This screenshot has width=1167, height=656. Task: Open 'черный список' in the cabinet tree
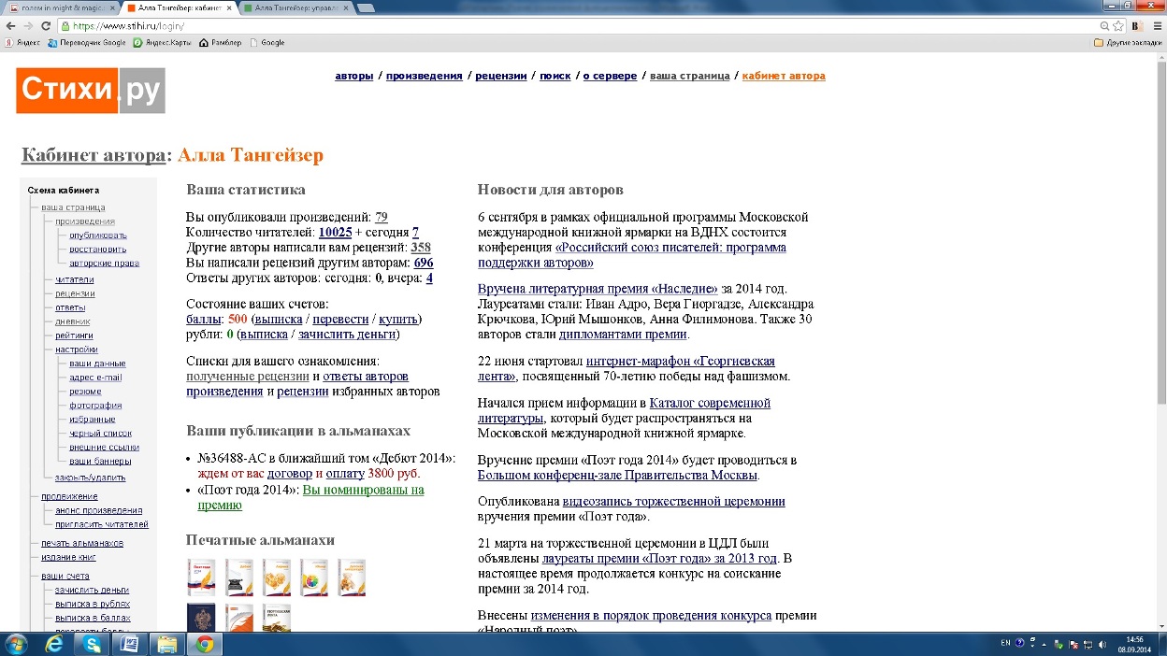(100, 434)
